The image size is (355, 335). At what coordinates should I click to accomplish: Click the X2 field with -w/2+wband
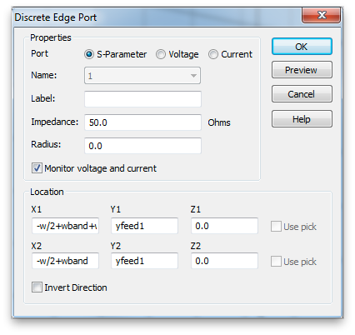[x=65, y=261]
